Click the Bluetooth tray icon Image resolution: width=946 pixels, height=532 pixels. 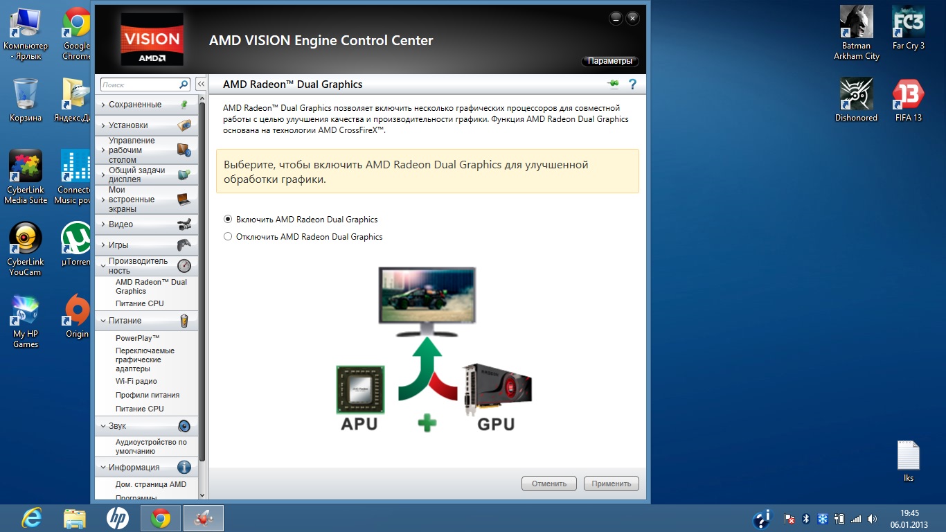806,518
